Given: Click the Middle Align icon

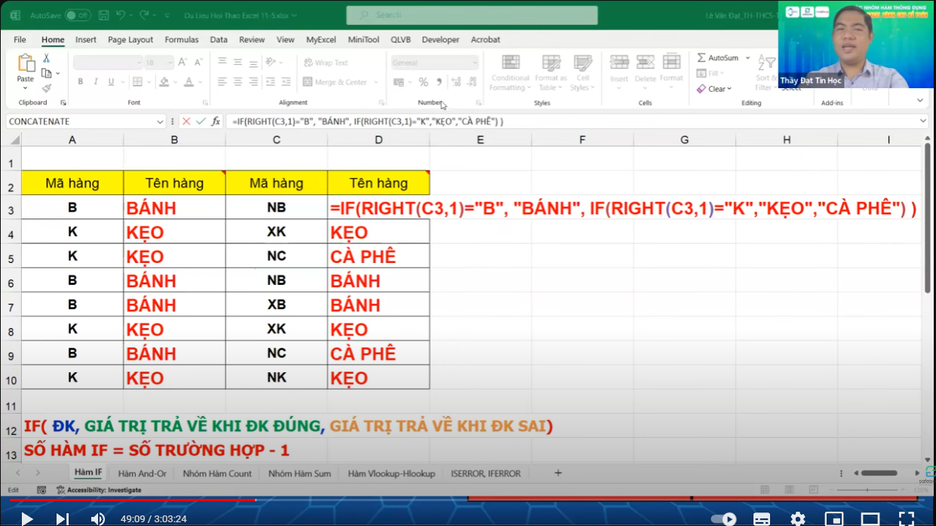Looking at the screenshot, I should click(x=238, y=62).
